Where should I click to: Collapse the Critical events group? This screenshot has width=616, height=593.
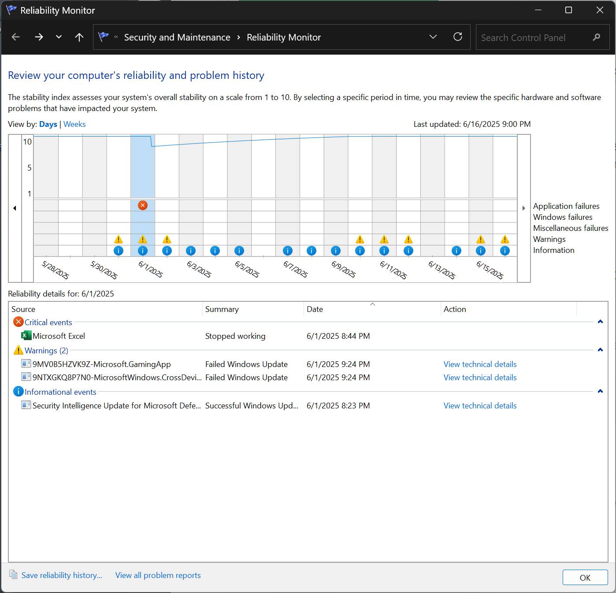pyautogui.click(x=600, y=322)
